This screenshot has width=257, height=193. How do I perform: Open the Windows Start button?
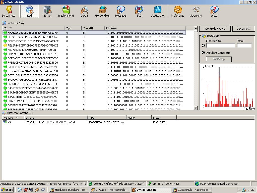[7, 190]
